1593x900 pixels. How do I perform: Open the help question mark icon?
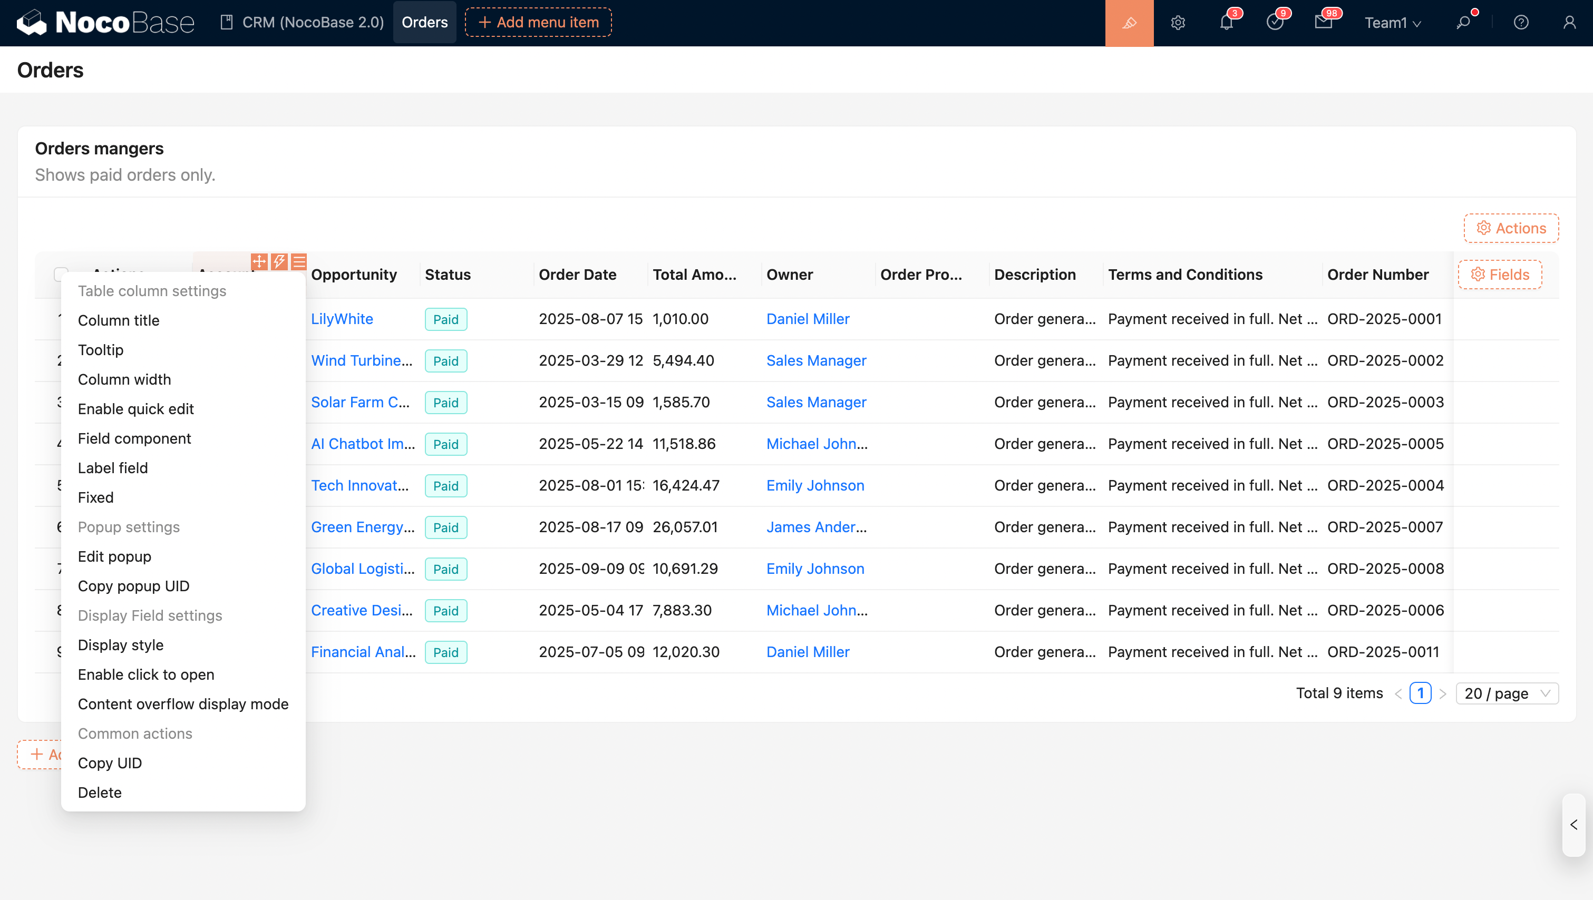[x=1521, y=23]
